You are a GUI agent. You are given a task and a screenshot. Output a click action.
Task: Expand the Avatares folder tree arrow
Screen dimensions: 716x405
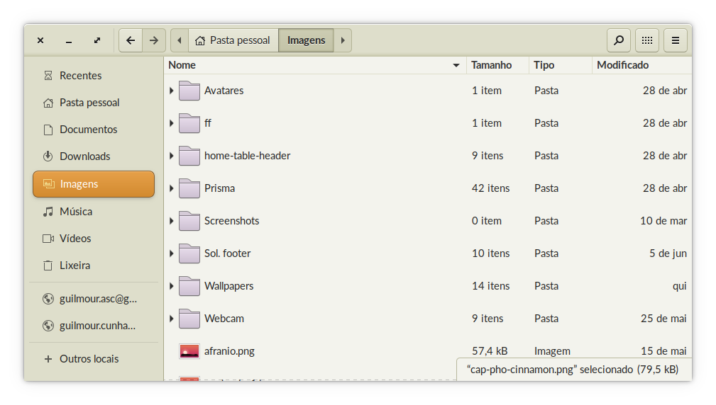[x=172, y=91]
